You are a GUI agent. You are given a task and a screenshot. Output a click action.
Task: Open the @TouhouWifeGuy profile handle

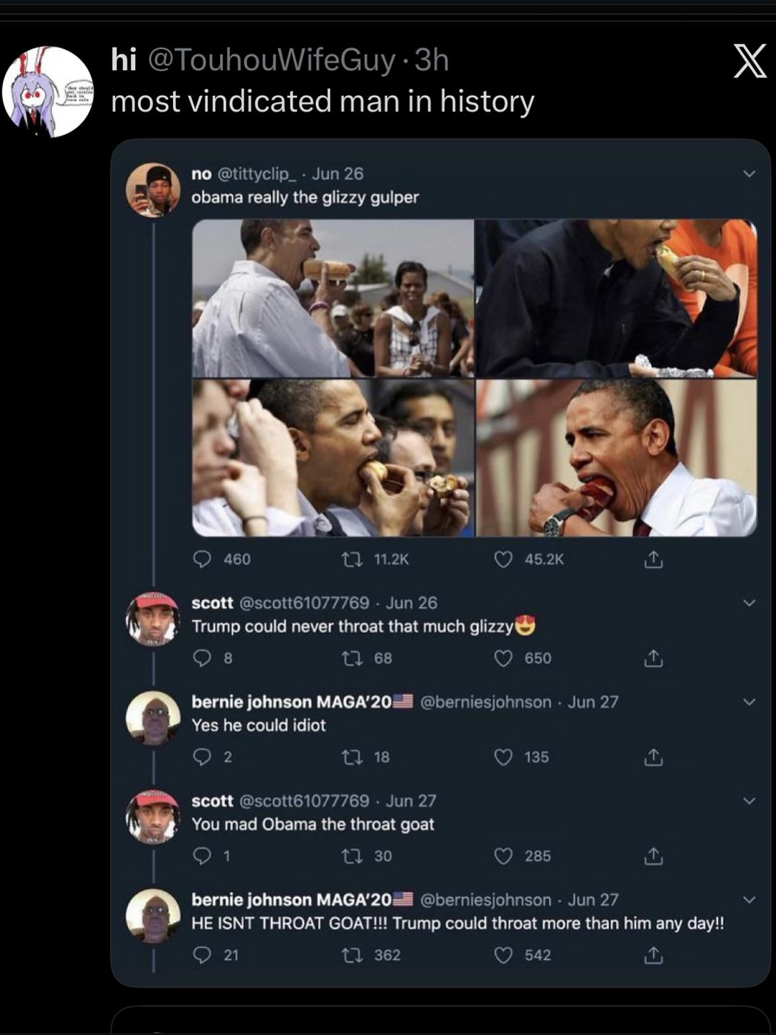271,60
